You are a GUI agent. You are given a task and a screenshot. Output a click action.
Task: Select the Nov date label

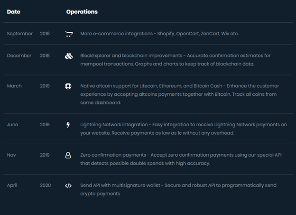[x=12, y=155]
